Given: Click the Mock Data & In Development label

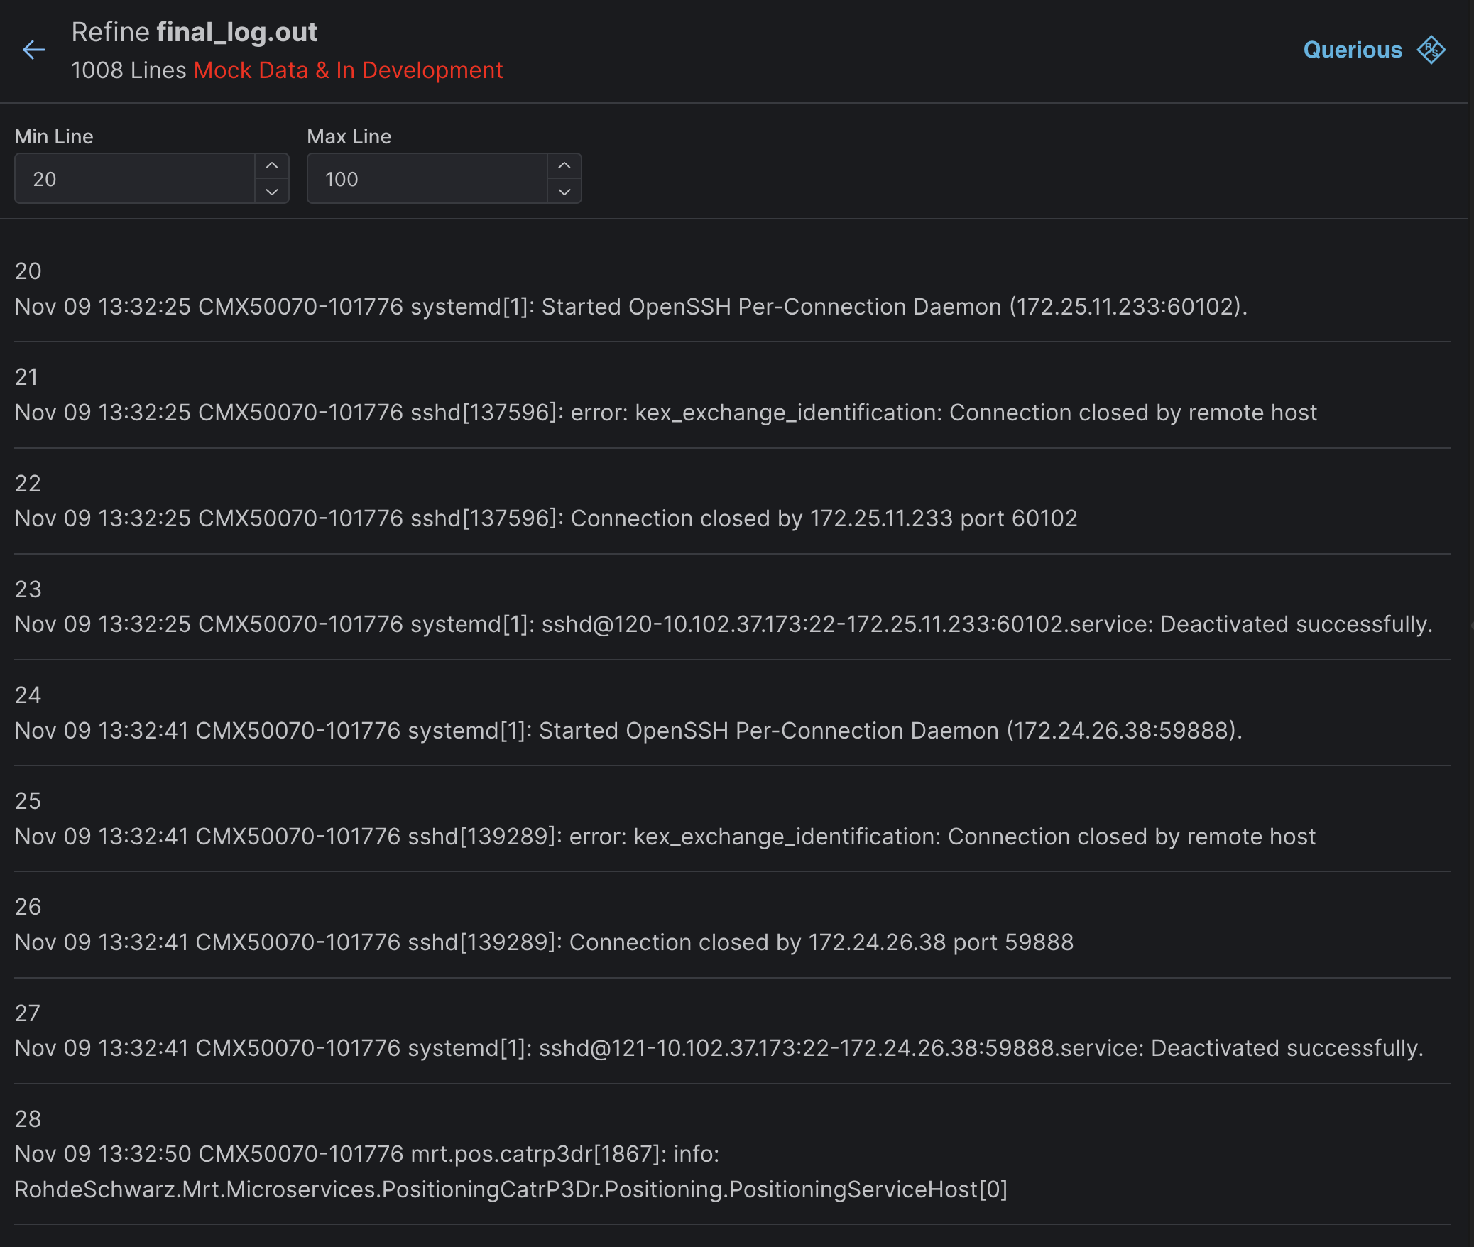Looking at the screenshot, I should click(x=348, y=70).
